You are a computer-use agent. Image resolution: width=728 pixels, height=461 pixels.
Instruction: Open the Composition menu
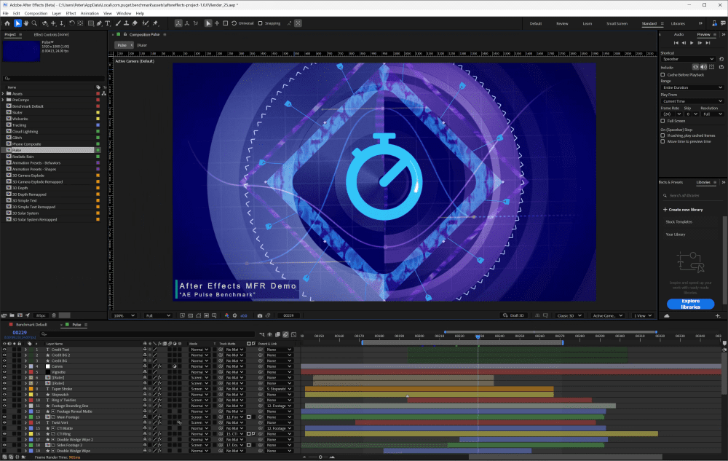35,12
